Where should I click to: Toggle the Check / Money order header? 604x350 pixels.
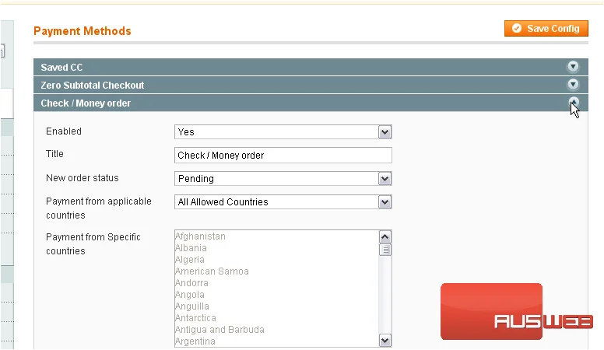pos(311,103)
